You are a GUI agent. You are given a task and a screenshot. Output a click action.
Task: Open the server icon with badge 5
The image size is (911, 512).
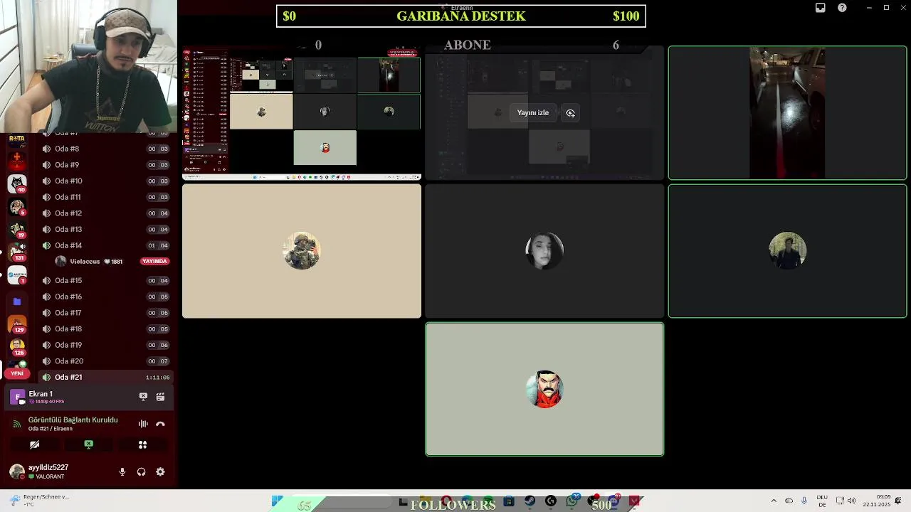point(17,207)
